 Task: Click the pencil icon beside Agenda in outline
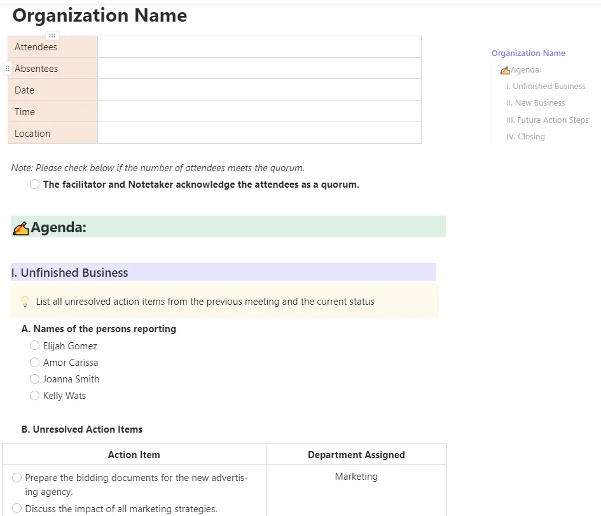coord(505,70)
